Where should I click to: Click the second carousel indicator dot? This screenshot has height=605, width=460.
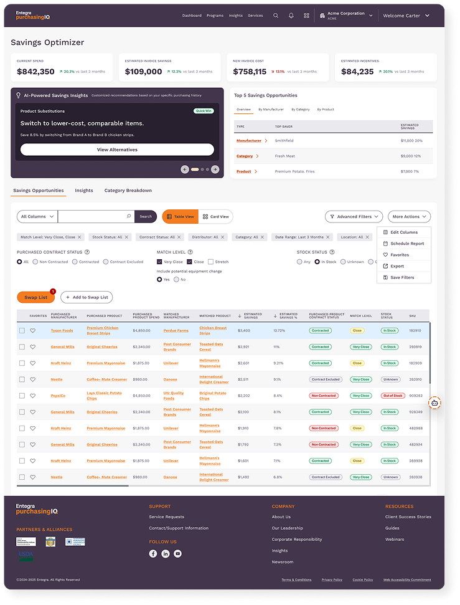[x=202, y=169]
